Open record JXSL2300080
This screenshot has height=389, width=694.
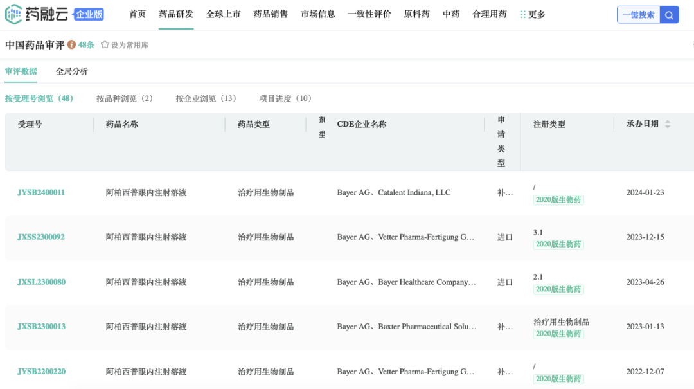[41, 282]
